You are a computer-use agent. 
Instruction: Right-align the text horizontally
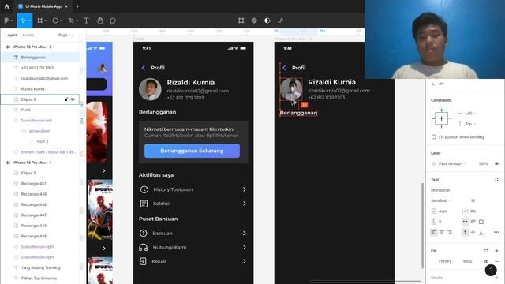449,232
